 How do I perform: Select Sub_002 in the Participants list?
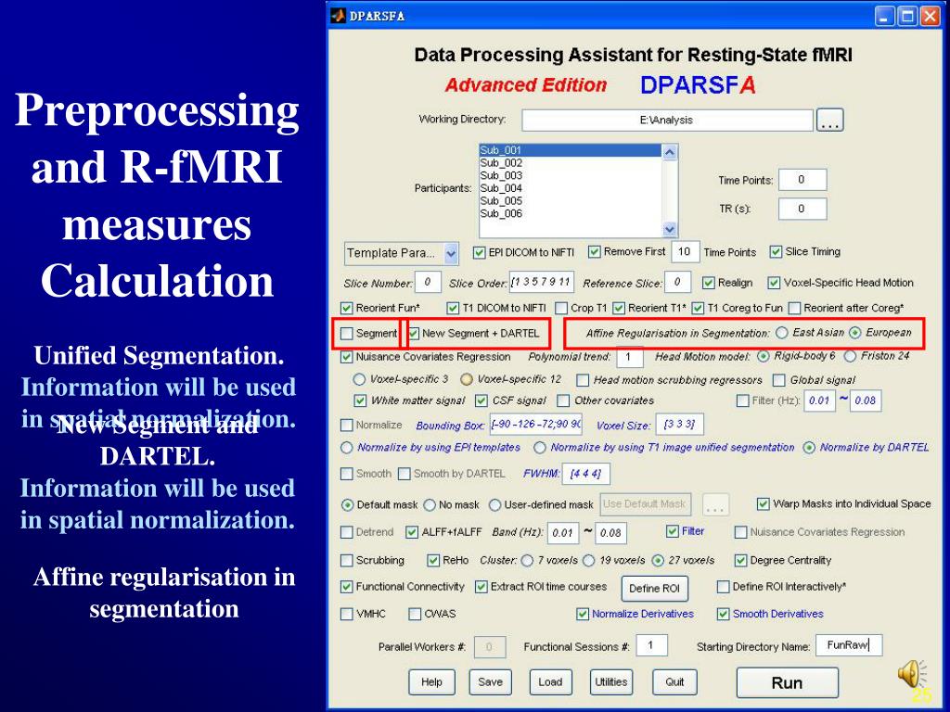pyautogui.click(x=571, y=163)
